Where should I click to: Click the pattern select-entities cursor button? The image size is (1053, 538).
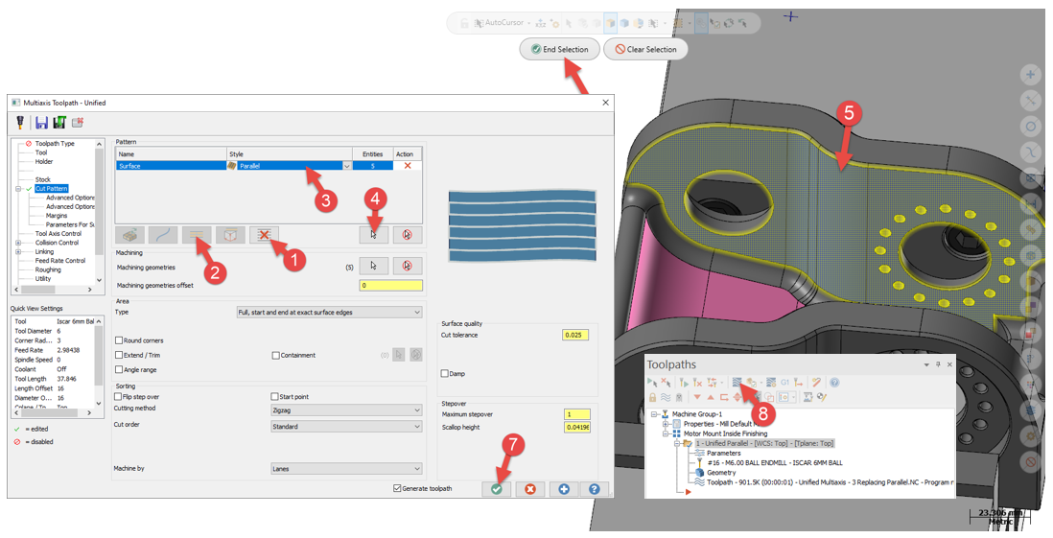click(373, 234)
